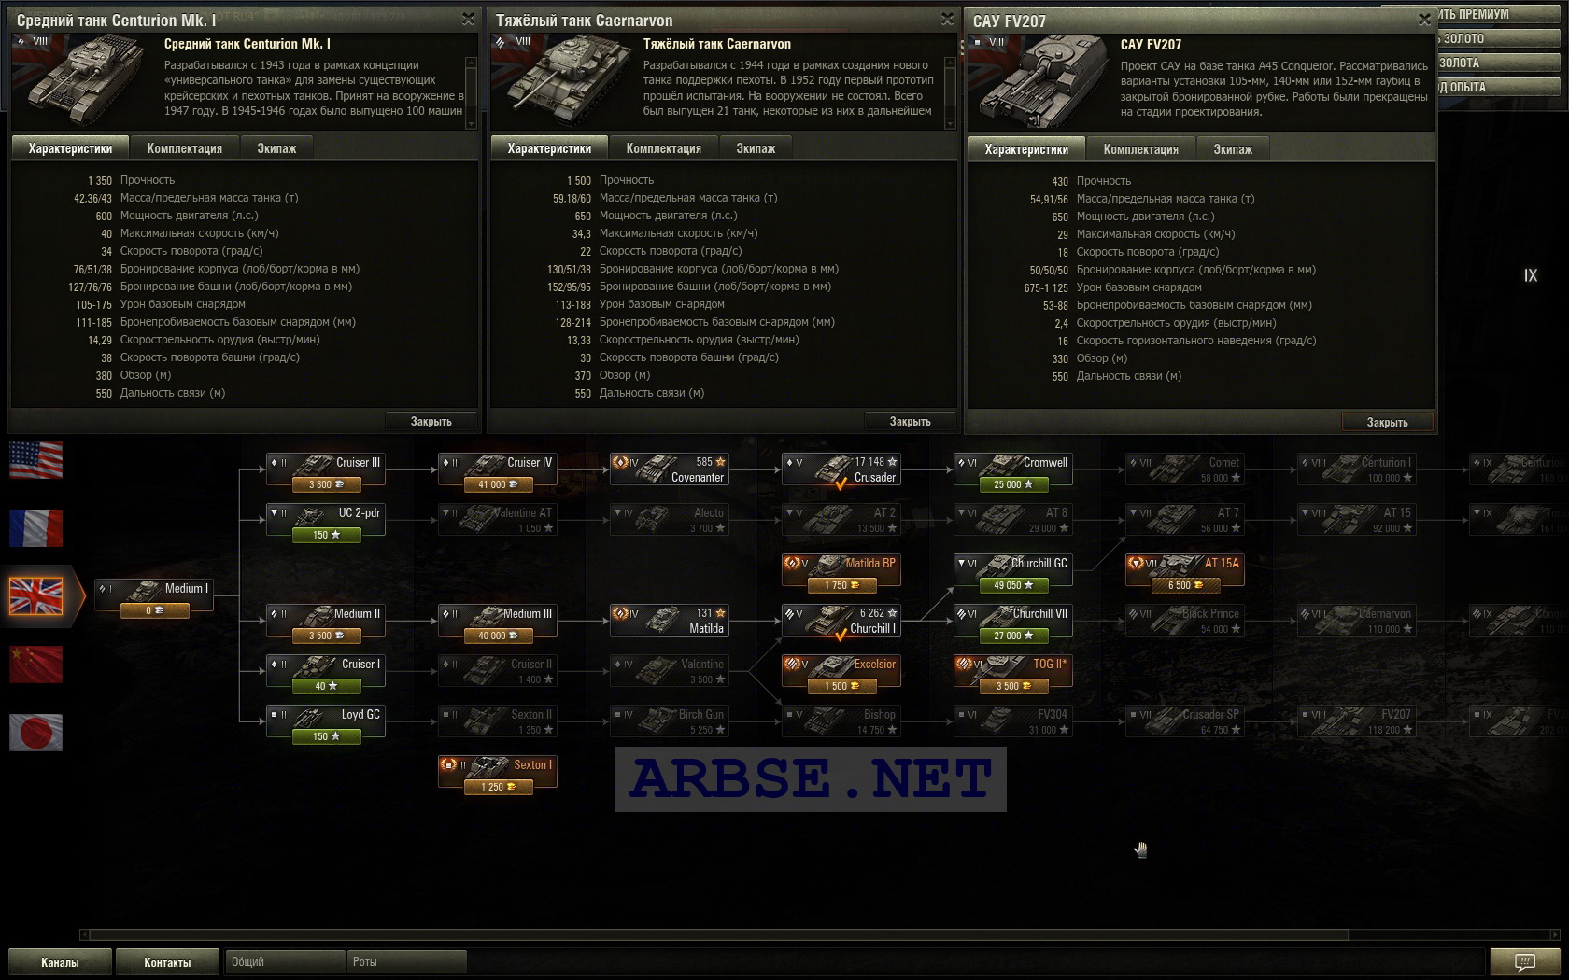
Task: Open the Excelsior premium tank node
Action: (841, 673)
